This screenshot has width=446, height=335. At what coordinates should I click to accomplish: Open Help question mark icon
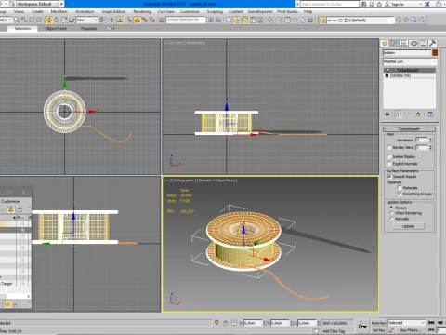439,4
